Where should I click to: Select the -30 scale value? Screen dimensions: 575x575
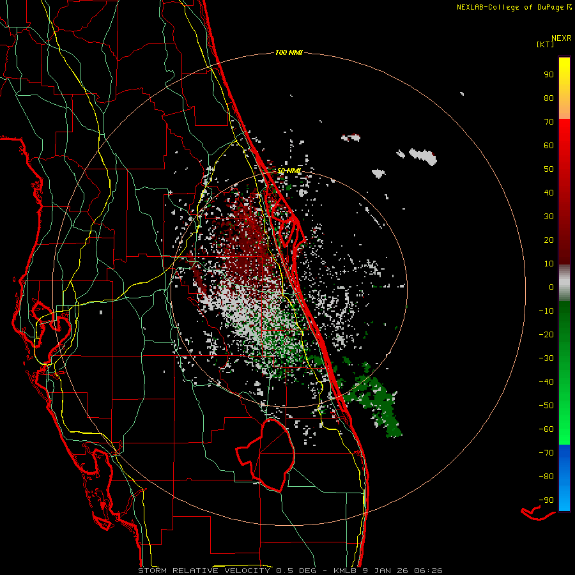click(x=546, y=358)
